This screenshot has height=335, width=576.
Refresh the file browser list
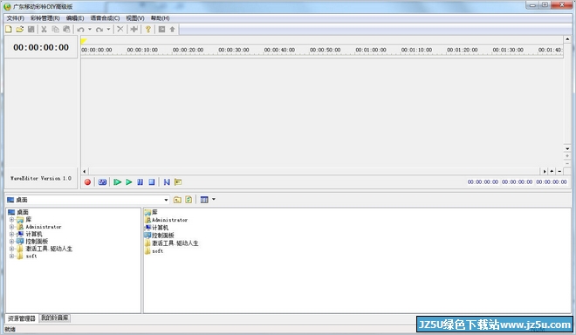(189, 200)
